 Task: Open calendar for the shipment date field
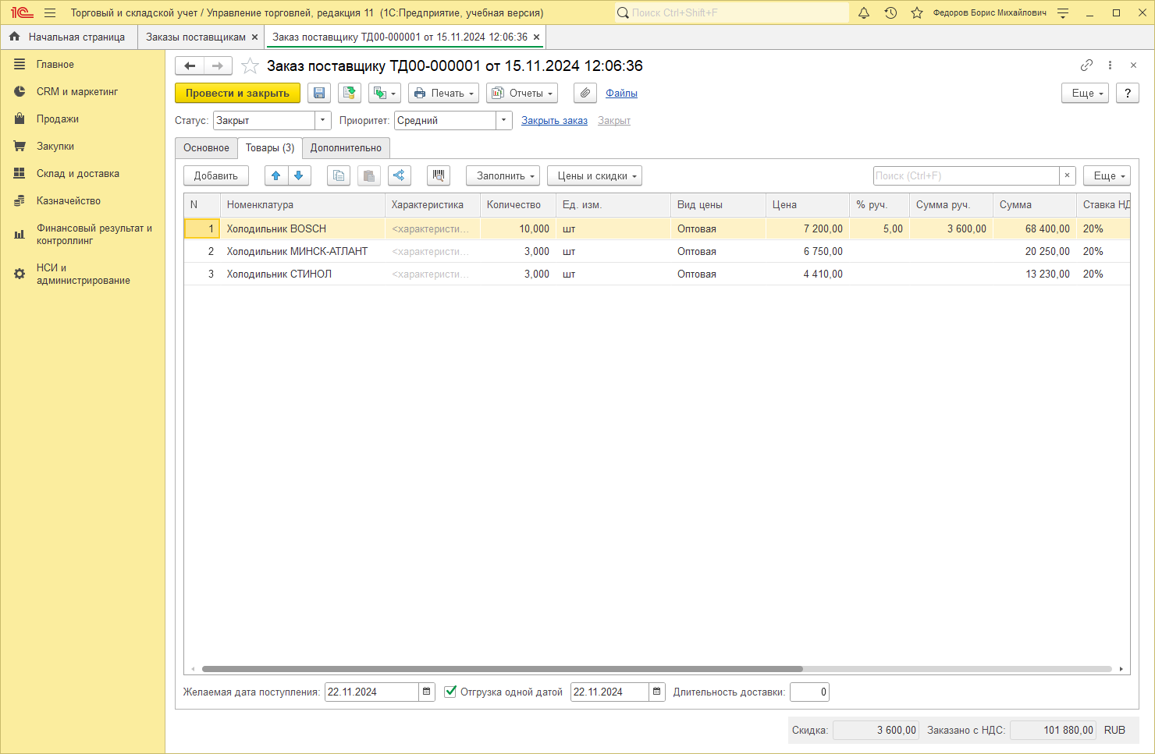[657, 692]
